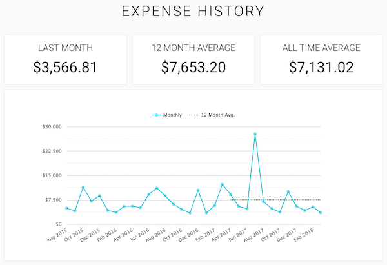Click the 12 Month Average card

click(193, 60)
